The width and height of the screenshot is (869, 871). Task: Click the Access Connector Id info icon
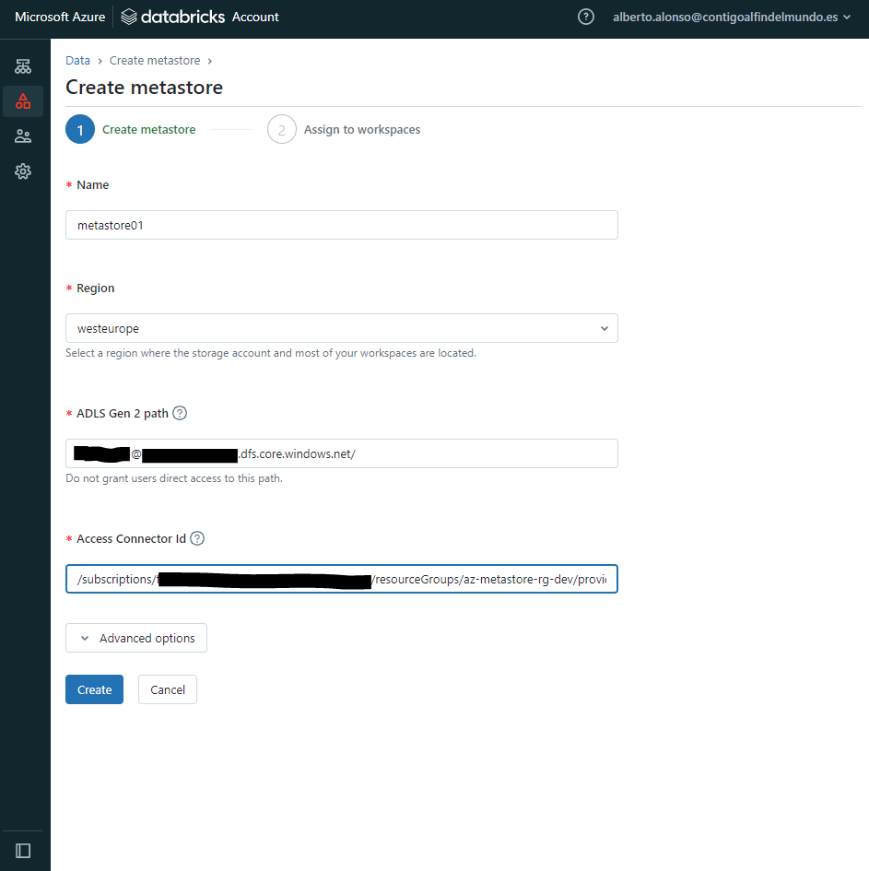[196, 537]
